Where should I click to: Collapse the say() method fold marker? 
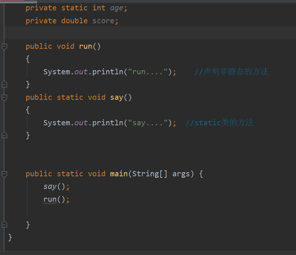point(4,98)
